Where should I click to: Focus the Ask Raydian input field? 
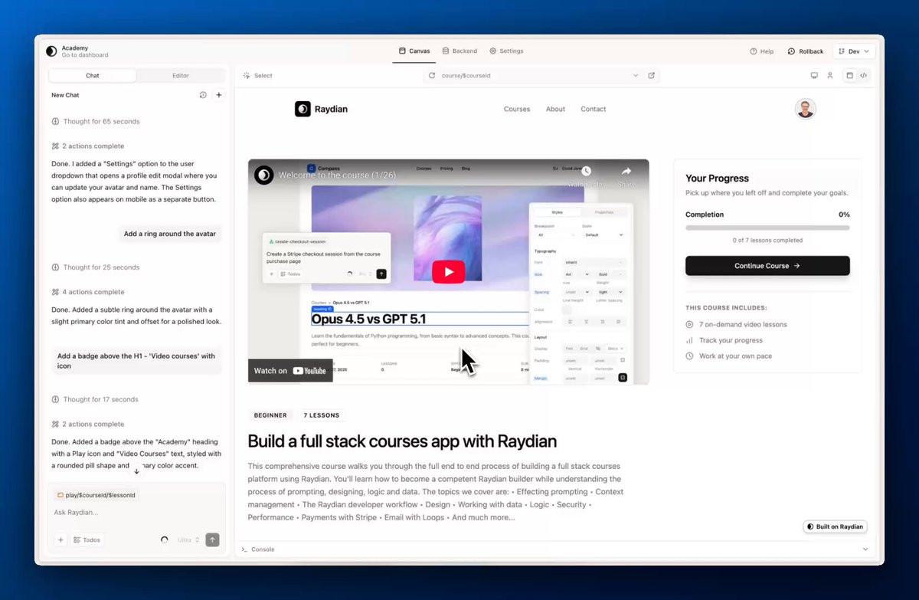[x=136, y=512]
